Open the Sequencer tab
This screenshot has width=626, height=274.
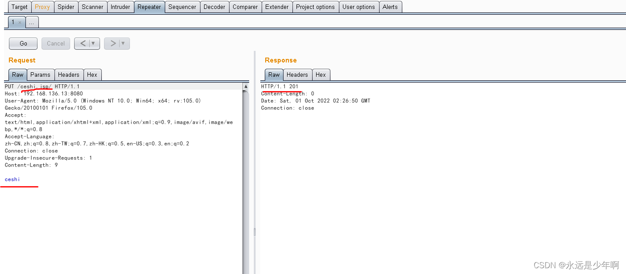click(x=182, y=7)
